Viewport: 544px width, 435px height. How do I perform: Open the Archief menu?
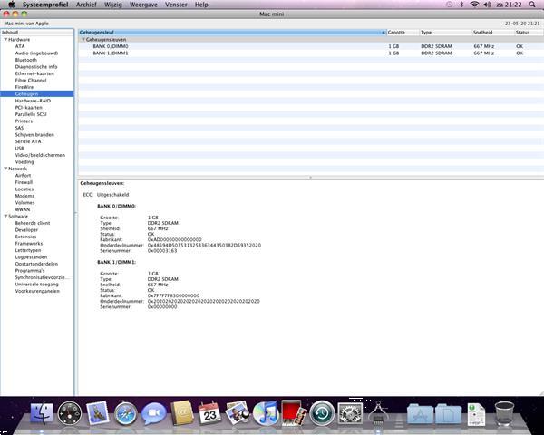coord(86,5)
